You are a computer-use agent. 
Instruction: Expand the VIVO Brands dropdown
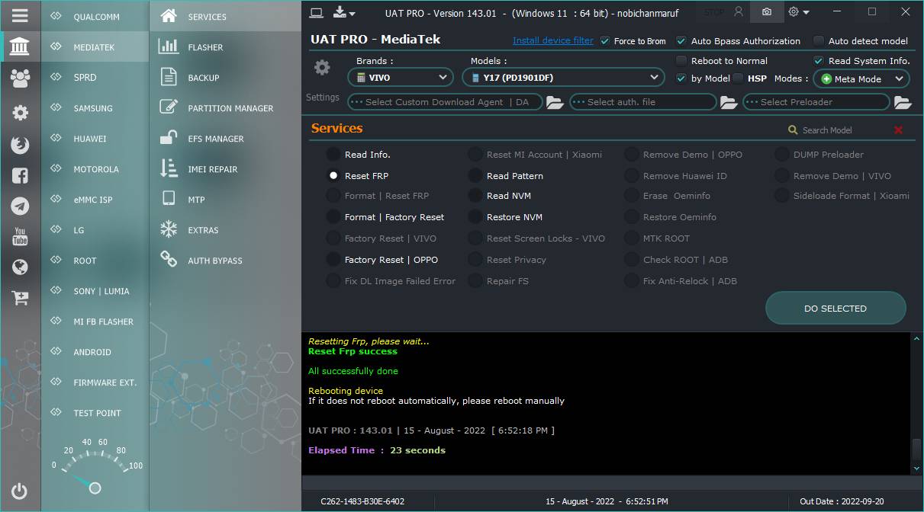(x=401, y=78)
